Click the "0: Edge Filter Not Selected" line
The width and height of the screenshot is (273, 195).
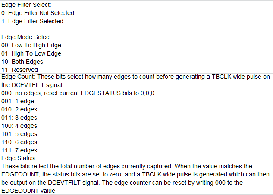(x=38, y=13)
